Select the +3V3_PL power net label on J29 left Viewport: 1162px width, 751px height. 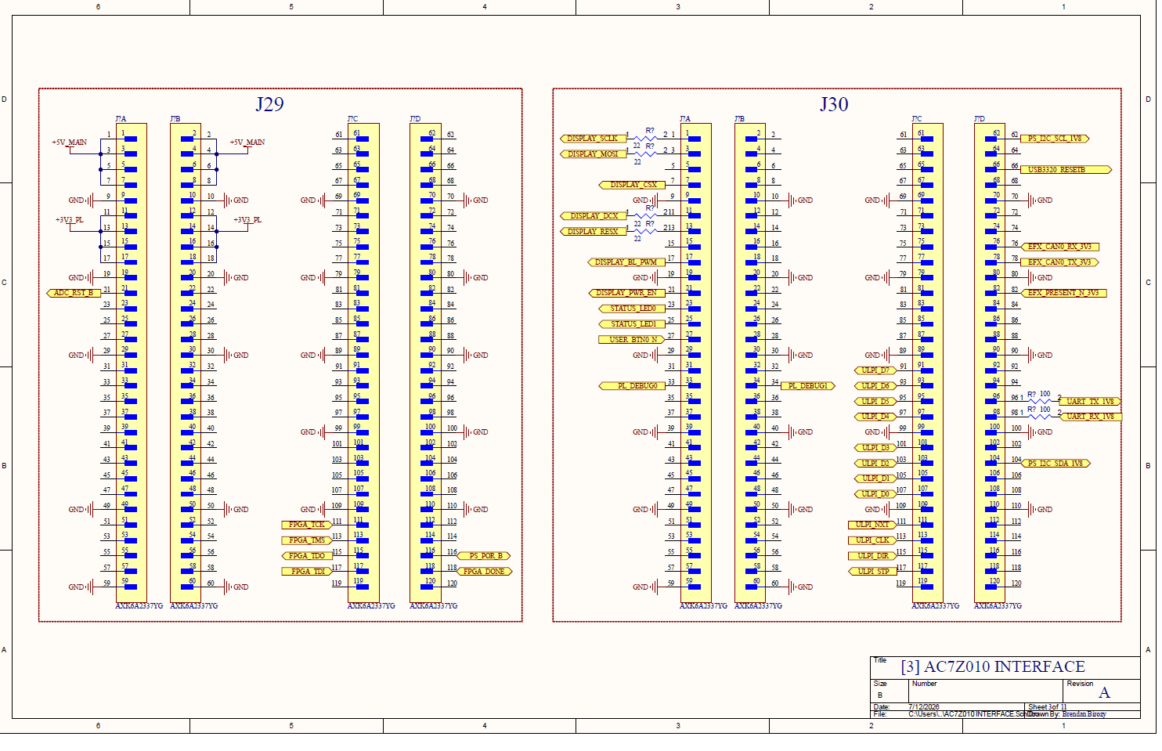[70, 220]
